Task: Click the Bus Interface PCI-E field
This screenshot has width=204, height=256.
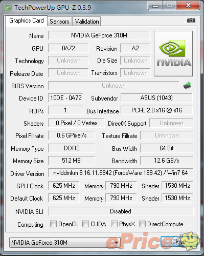Action: pos(157,110)
